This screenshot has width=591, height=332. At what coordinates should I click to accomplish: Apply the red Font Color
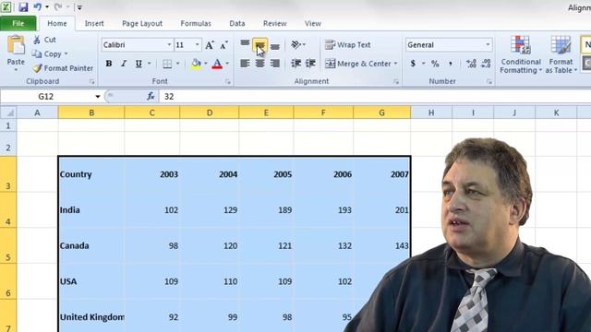[217, 64]
